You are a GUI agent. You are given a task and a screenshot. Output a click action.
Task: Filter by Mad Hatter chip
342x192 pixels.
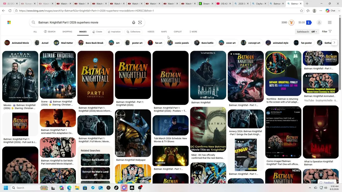pyautogui.click(x=64, y=43)
